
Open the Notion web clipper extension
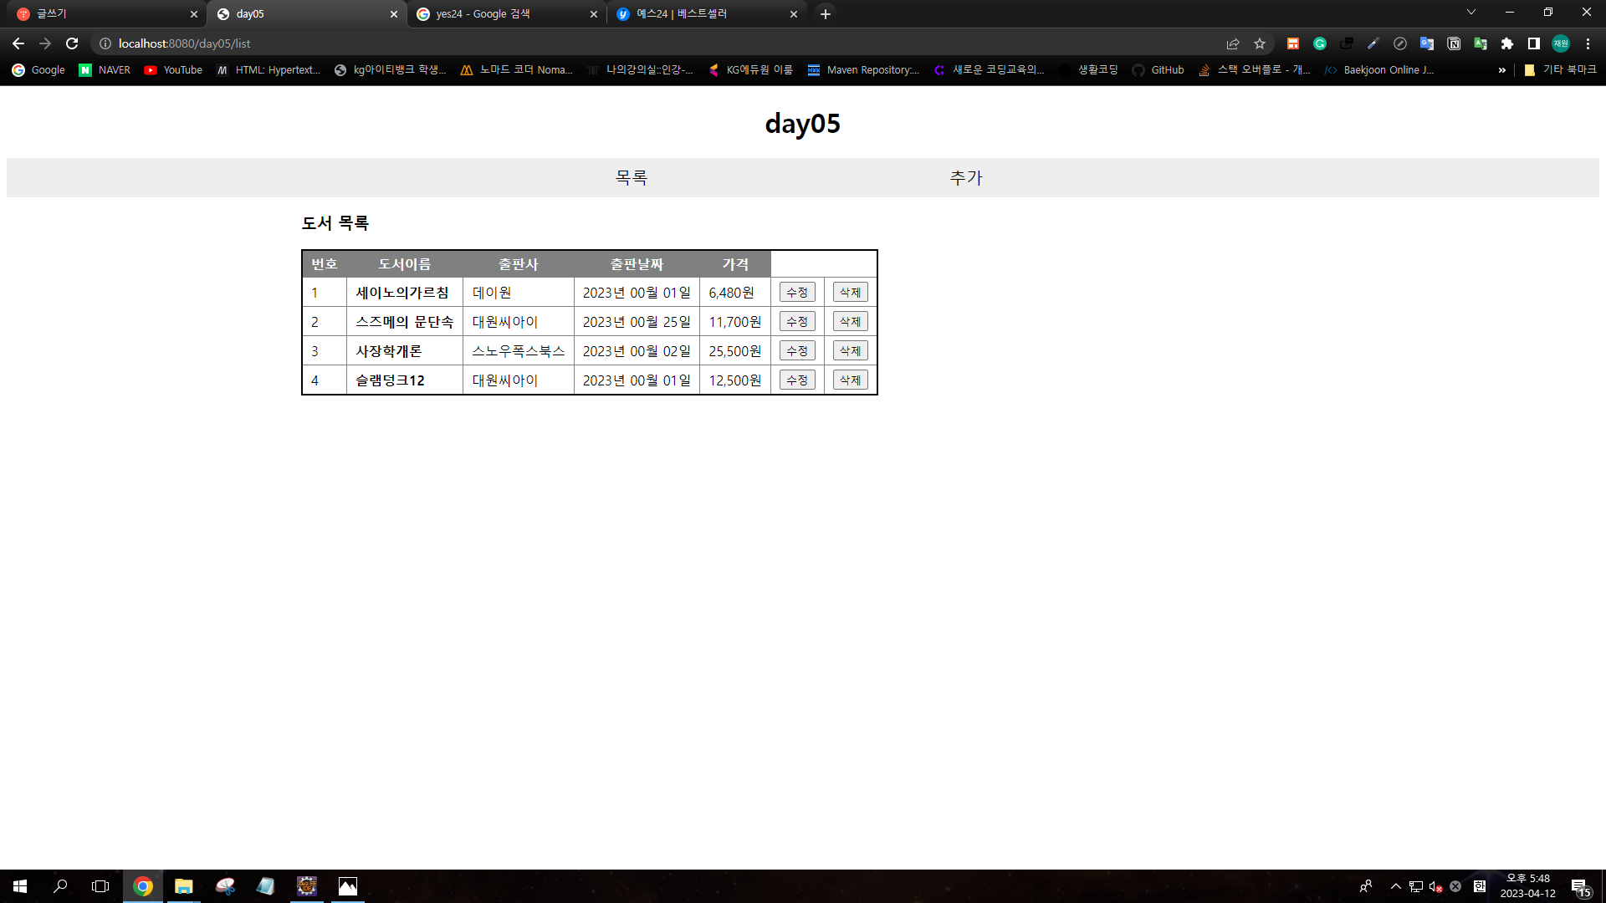point(1454,43)
